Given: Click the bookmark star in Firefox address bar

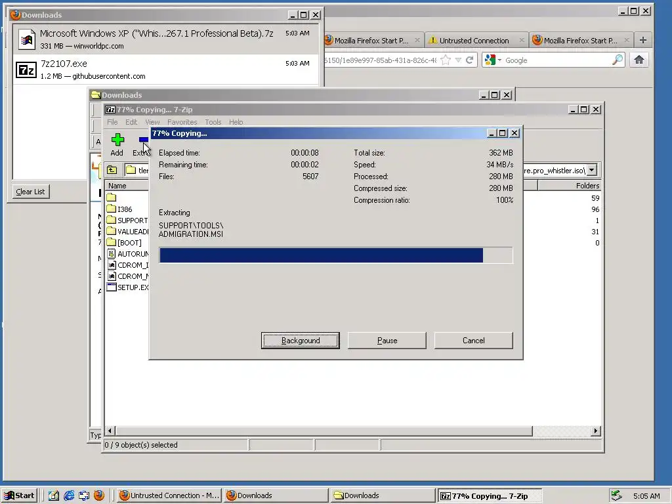Looking at the screenshot, I should click(x=446, y=60).
